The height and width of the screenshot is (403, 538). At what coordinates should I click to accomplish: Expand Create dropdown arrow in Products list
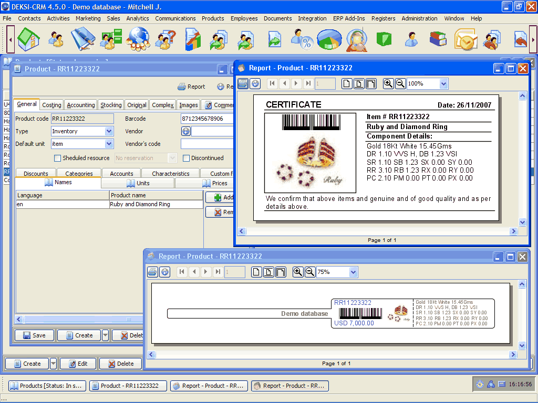click(53, 363)
